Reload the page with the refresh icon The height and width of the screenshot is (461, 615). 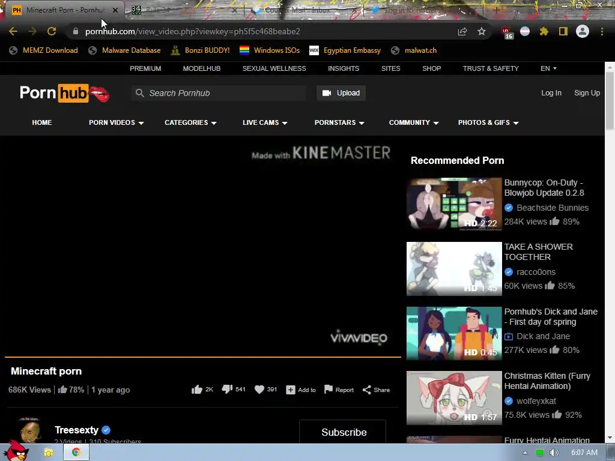coord(52,31)
